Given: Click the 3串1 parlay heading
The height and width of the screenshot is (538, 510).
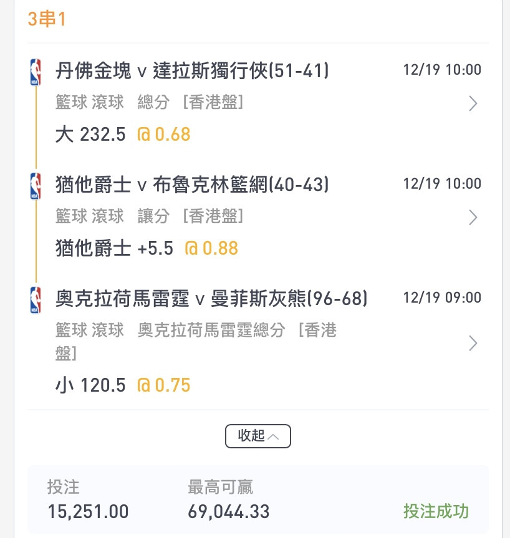Looking at the screenshot, I should pyautogui.click(x=46, y=19).
